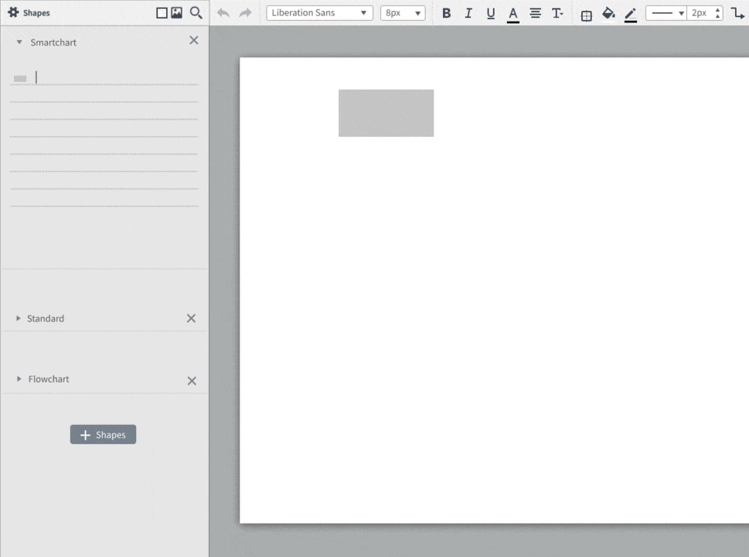Toggle italic formatting

tap(468, 13)
